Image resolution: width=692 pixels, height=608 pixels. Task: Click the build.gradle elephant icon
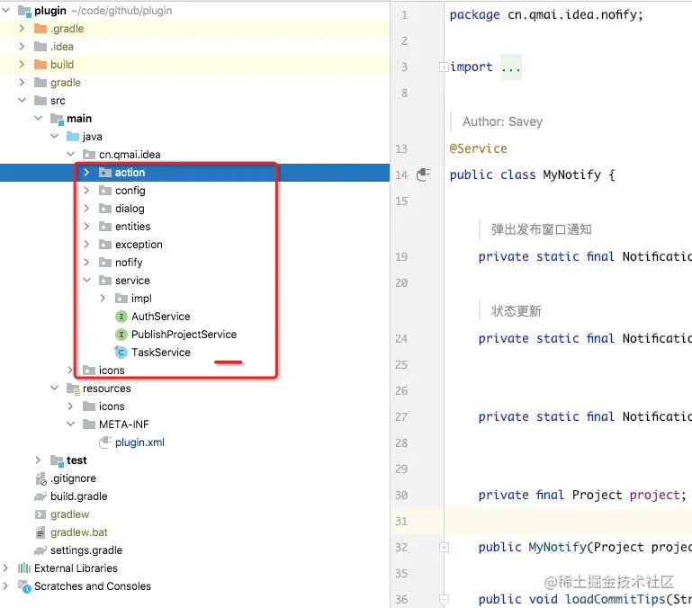point(40,496)
